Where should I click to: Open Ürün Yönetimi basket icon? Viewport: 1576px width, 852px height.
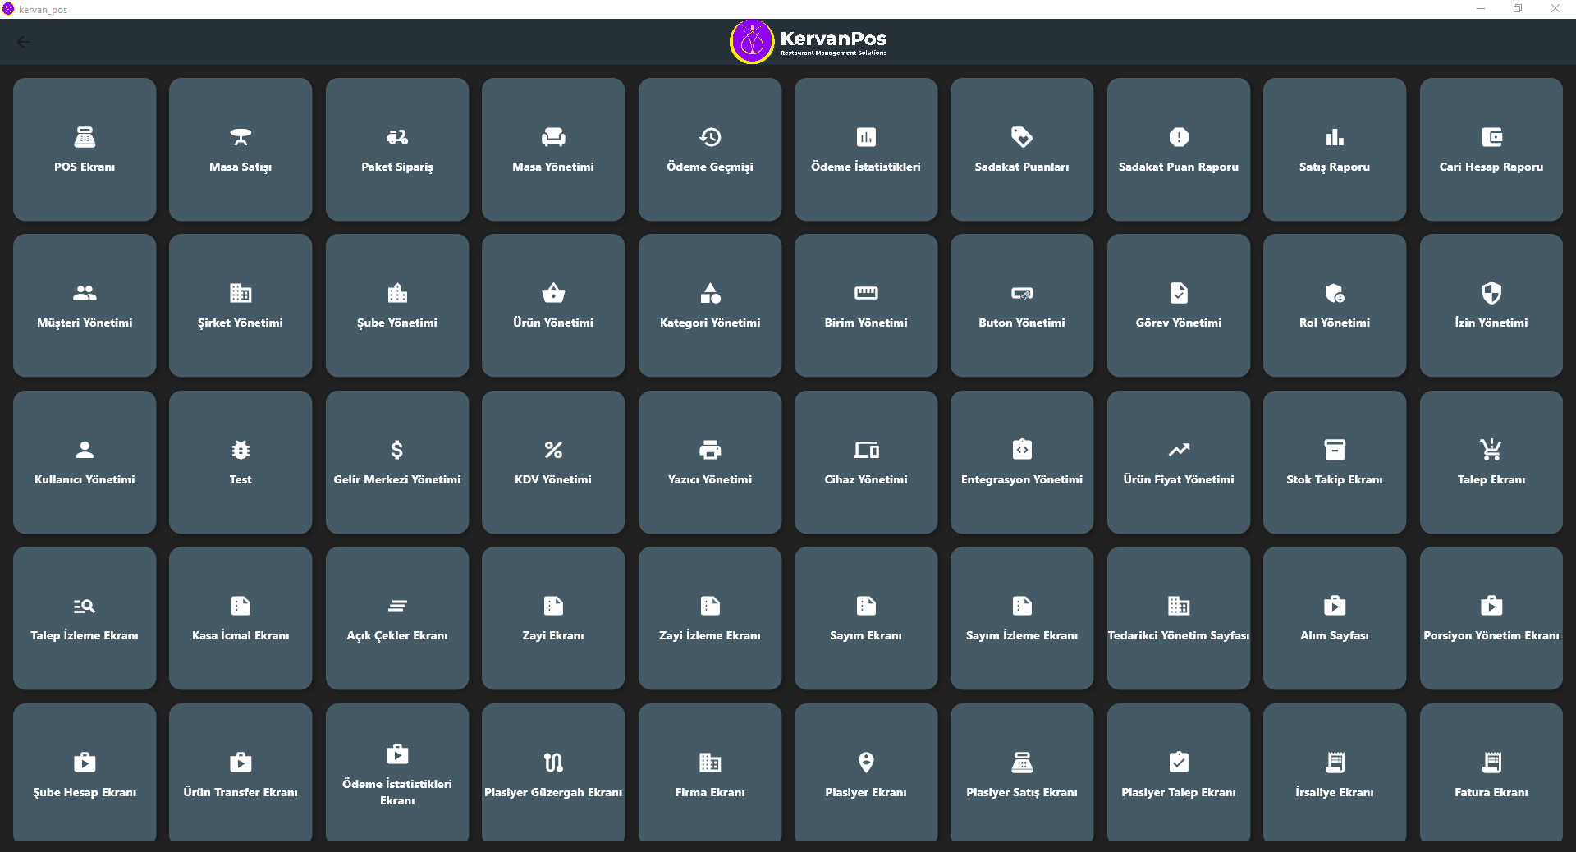click(553, 293)
